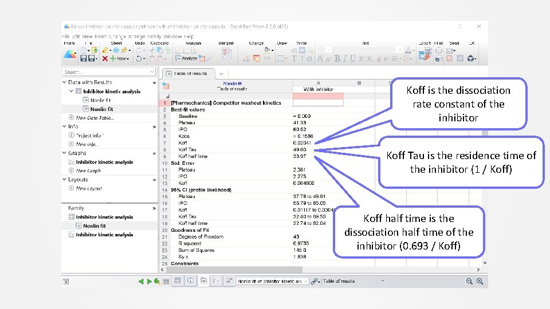Click the red X delete sheet icon
The image size is (550, 309).
tap(105, 58)
